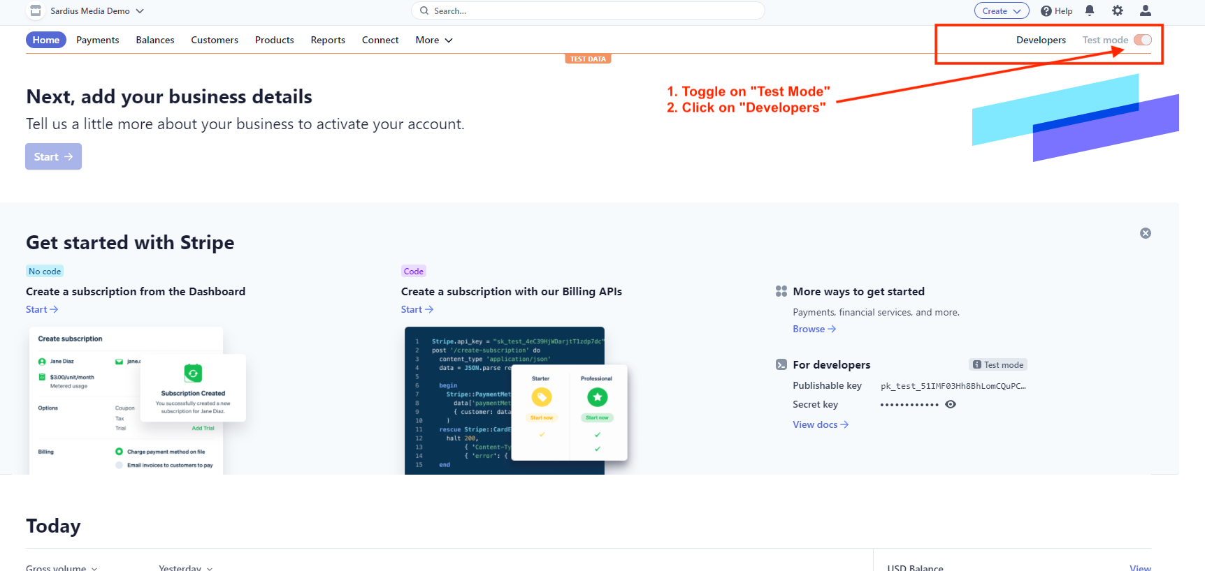
Task: Select Email invoices to customers to pay radio
Action: coord(119,465)
